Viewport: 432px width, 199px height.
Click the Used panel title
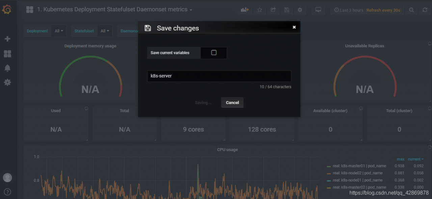[56, 111]
